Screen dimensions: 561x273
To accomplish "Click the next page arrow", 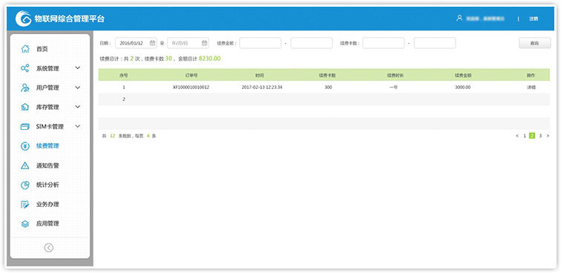I will coord(548,136).
